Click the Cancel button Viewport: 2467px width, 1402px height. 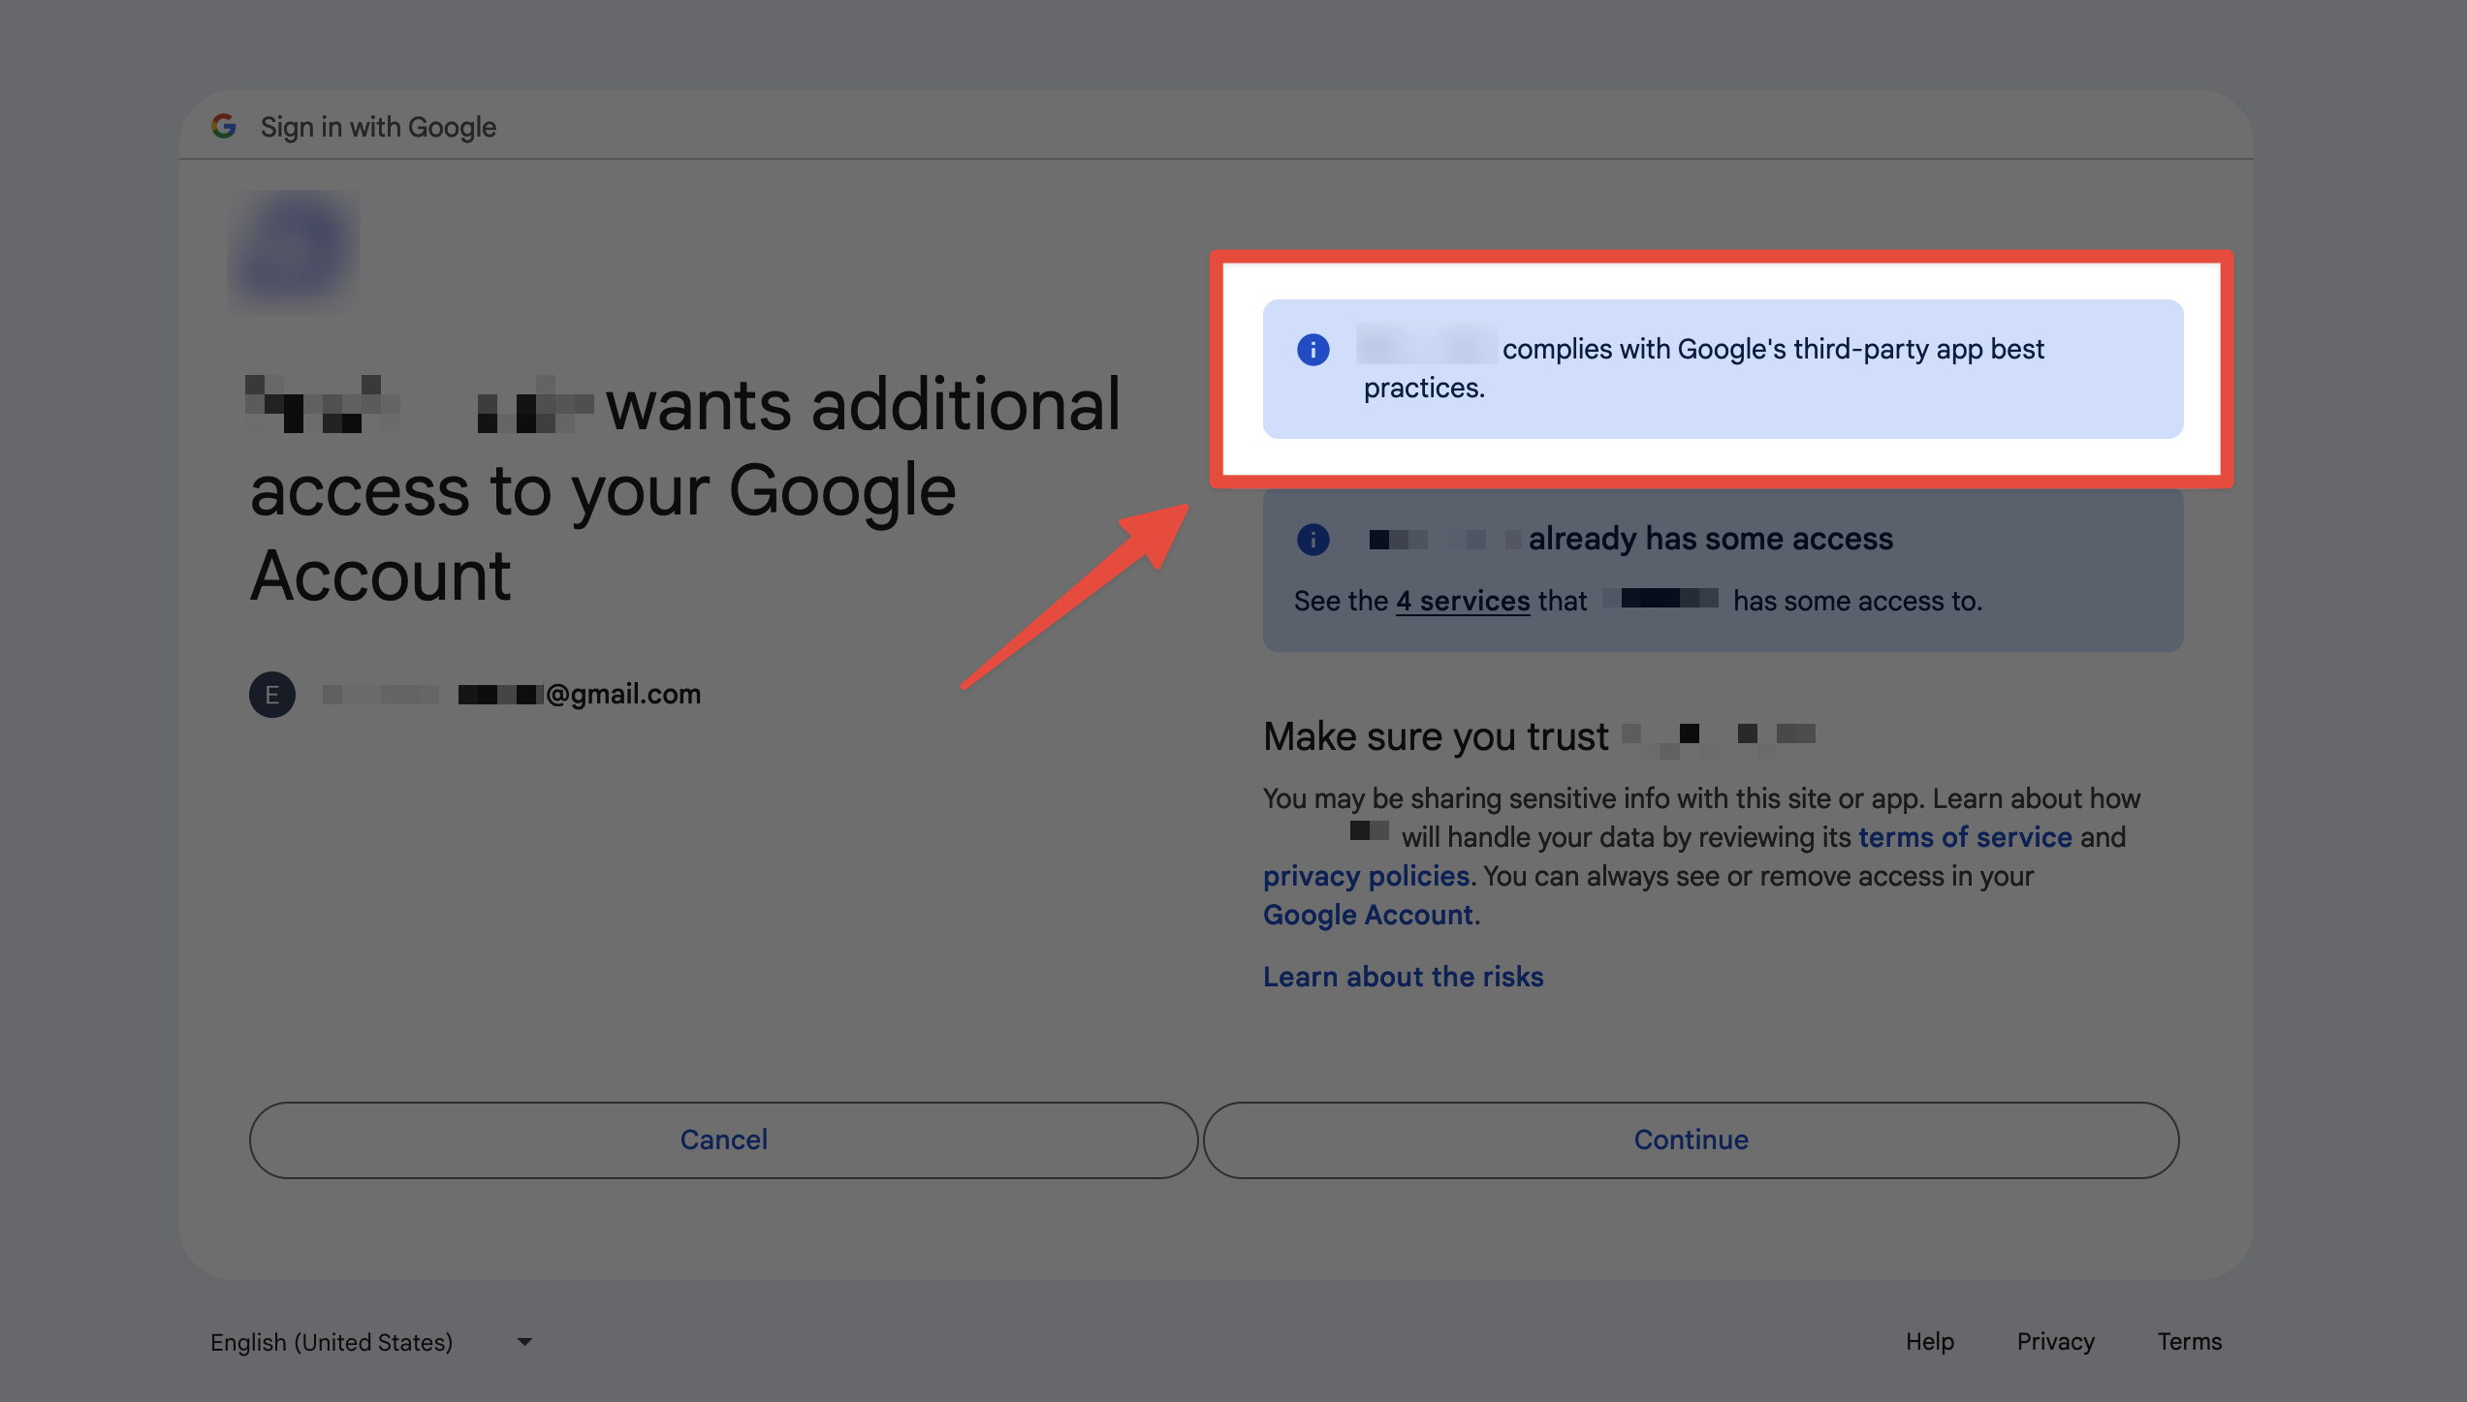point(723,1139)
